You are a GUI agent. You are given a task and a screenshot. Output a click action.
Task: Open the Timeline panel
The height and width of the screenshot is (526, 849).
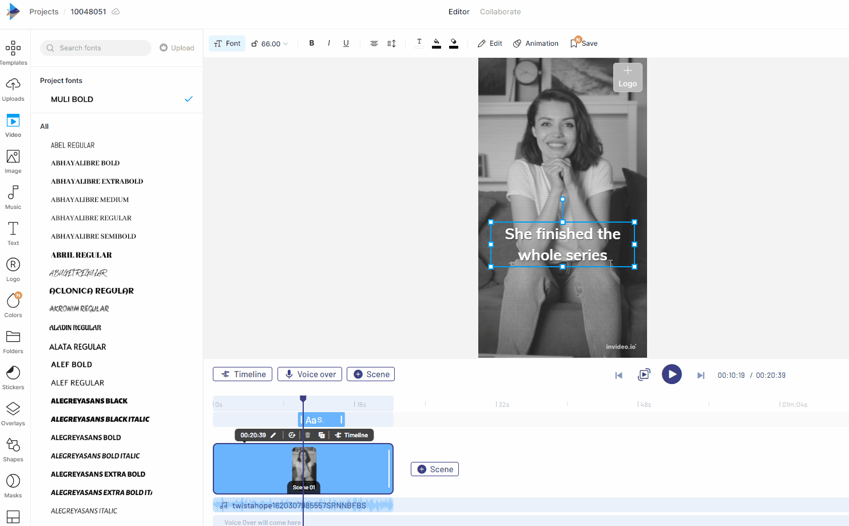242,374
